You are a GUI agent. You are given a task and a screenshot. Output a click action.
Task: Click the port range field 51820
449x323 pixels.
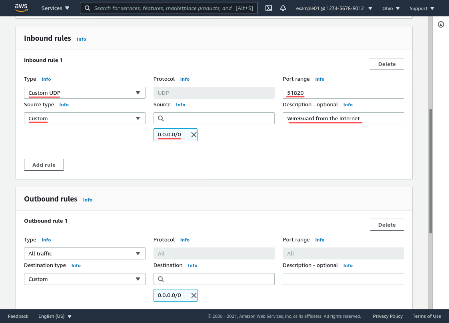[x=343, y=93]
